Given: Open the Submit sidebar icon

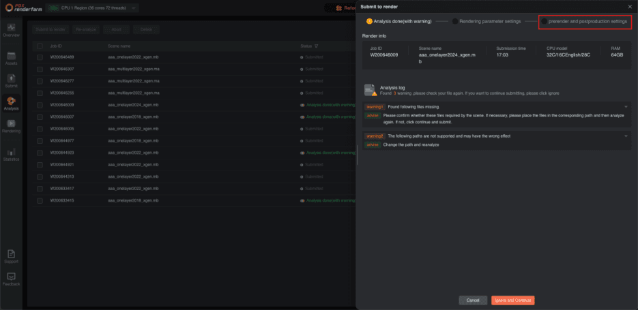Looking at the screenshot, I should [x=11, y=79].
